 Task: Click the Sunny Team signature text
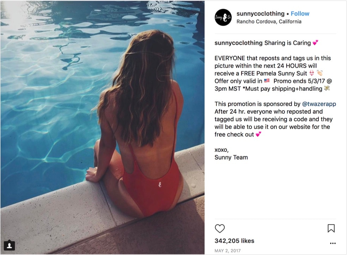231,158
